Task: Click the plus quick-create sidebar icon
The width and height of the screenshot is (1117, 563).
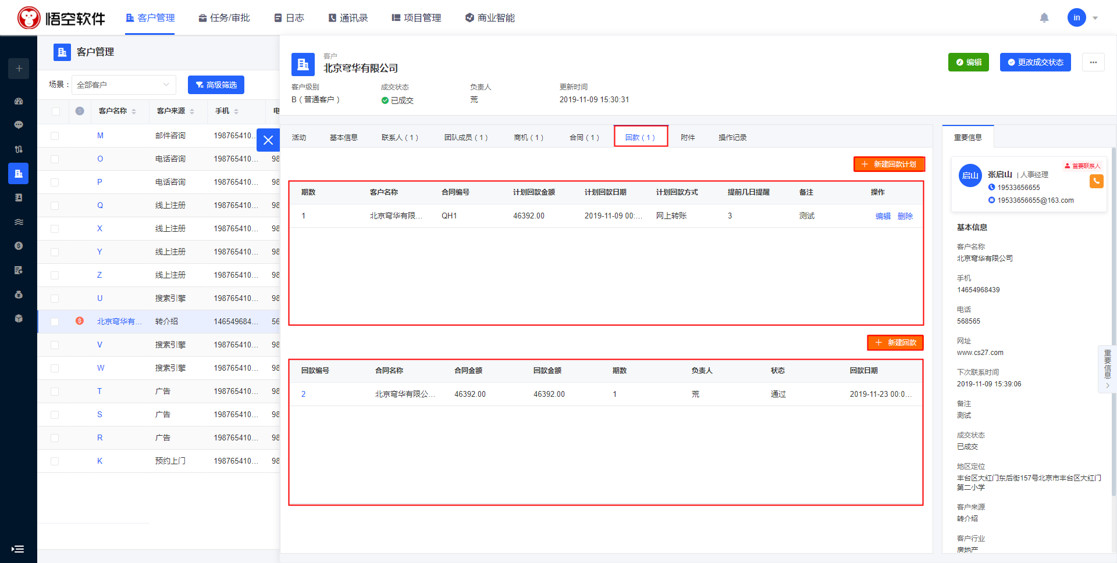Action: tap(19, 69)
